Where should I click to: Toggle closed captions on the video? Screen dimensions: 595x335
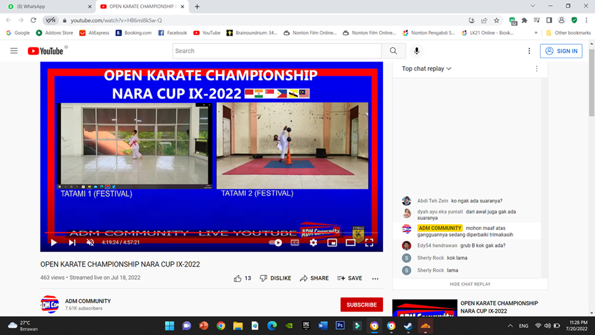coord(295,243)
